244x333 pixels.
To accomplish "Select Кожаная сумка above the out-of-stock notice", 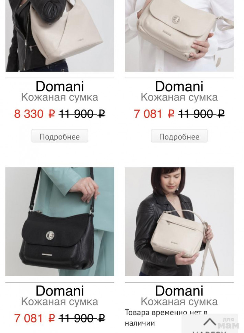I will point(179,302).
